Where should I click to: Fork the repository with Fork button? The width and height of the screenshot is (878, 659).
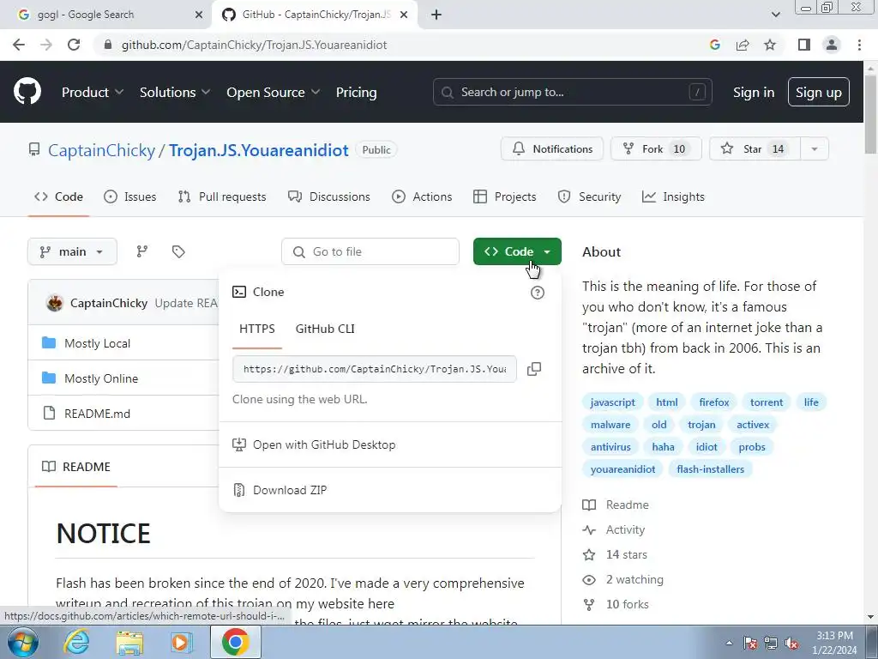click(656, 149)
